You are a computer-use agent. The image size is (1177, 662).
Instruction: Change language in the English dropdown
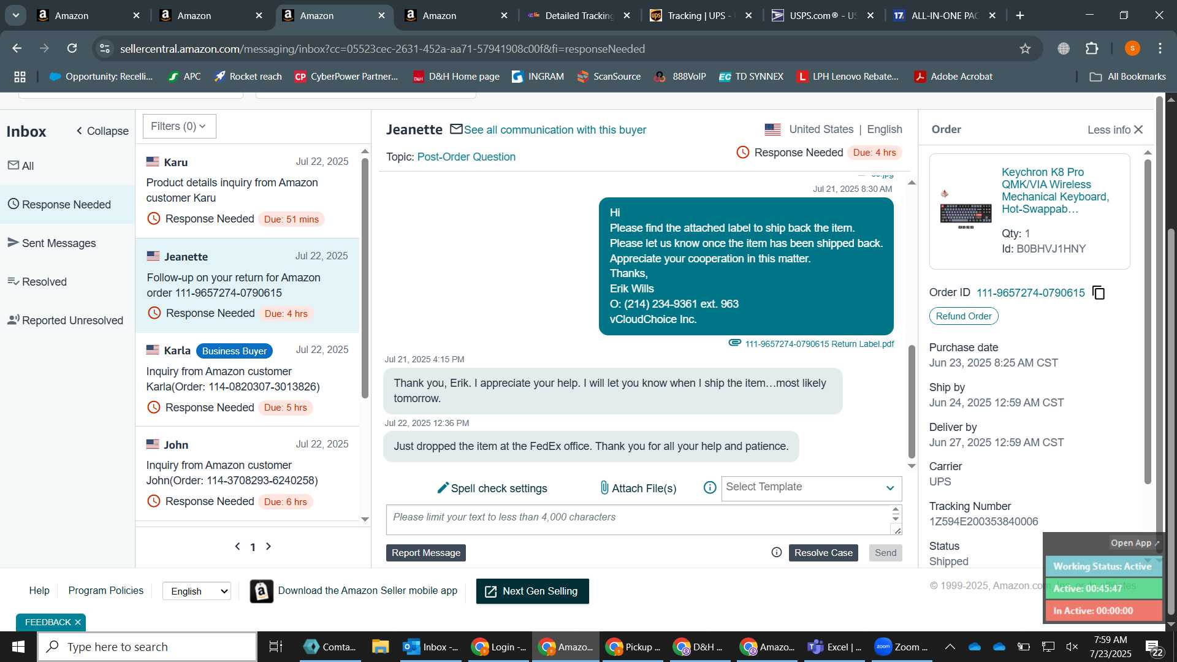pos(197,591)
